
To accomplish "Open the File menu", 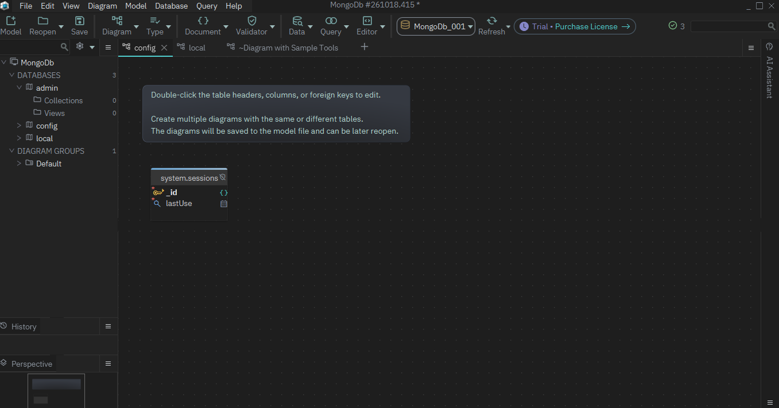I will pos(26,6).
